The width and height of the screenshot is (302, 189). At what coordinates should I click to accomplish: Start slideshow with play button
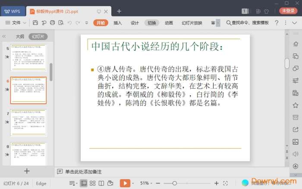[x=125, y=183]
